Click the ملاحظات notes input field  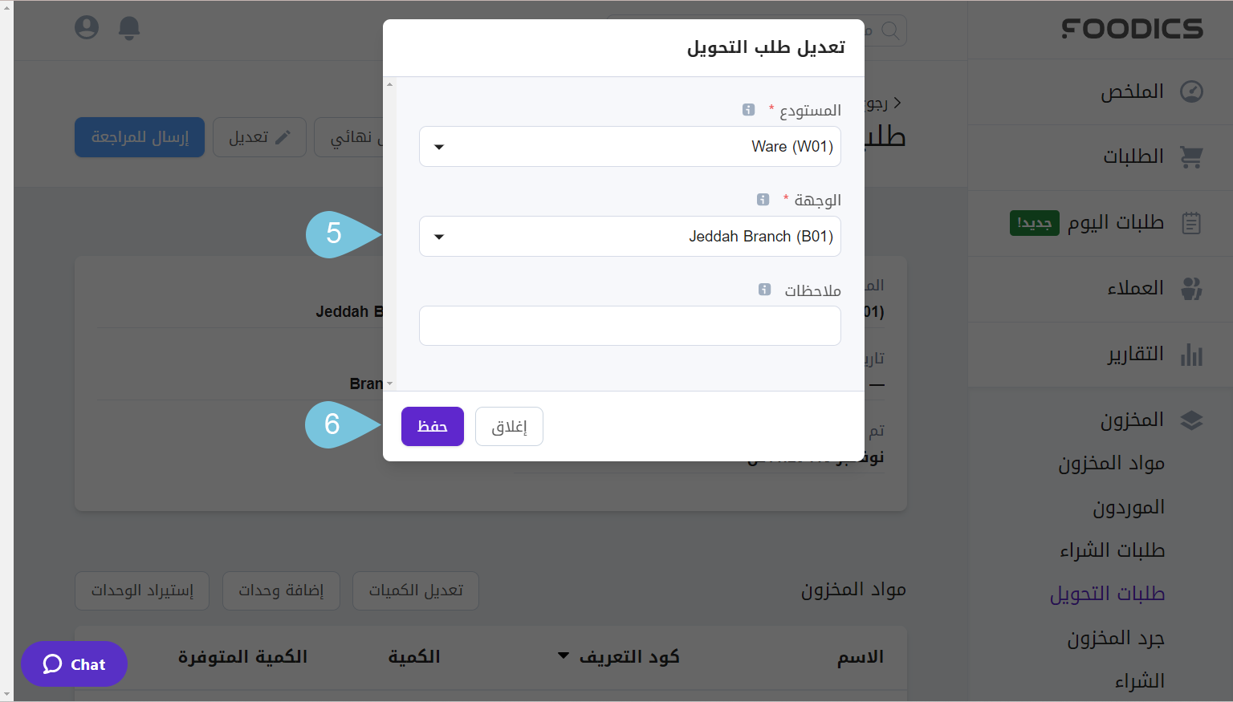click(x=630, y=326)
